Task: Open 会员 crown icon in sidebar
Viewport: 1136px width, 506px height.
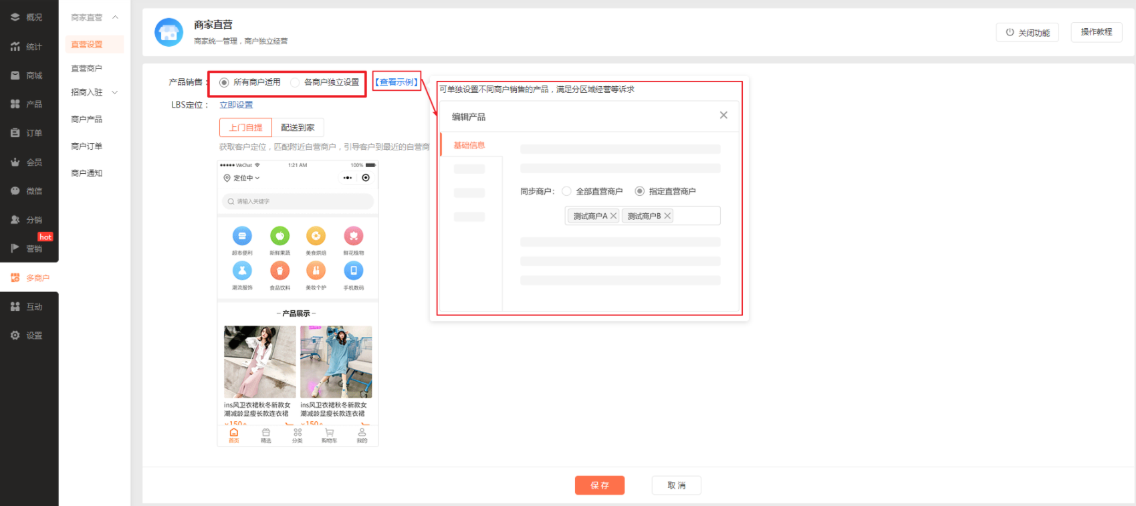Action: click(15, 162)
